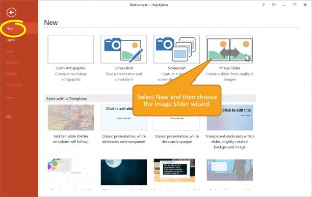Image resolution: width=312 pixels, height=197 pixels.
Task: Pick the moon night sky template
Action: [x=123, y=172]
